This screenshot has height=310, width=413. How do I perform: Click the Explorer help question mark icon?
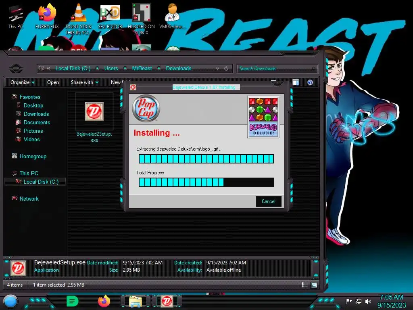[x=310, y=82]
